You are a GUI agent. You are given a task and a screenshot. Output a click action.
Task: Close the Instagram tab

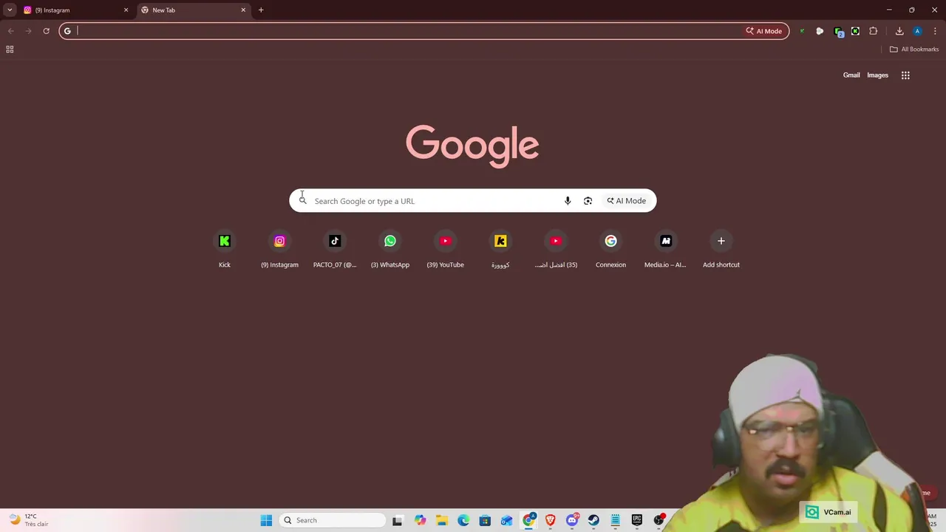126,10
